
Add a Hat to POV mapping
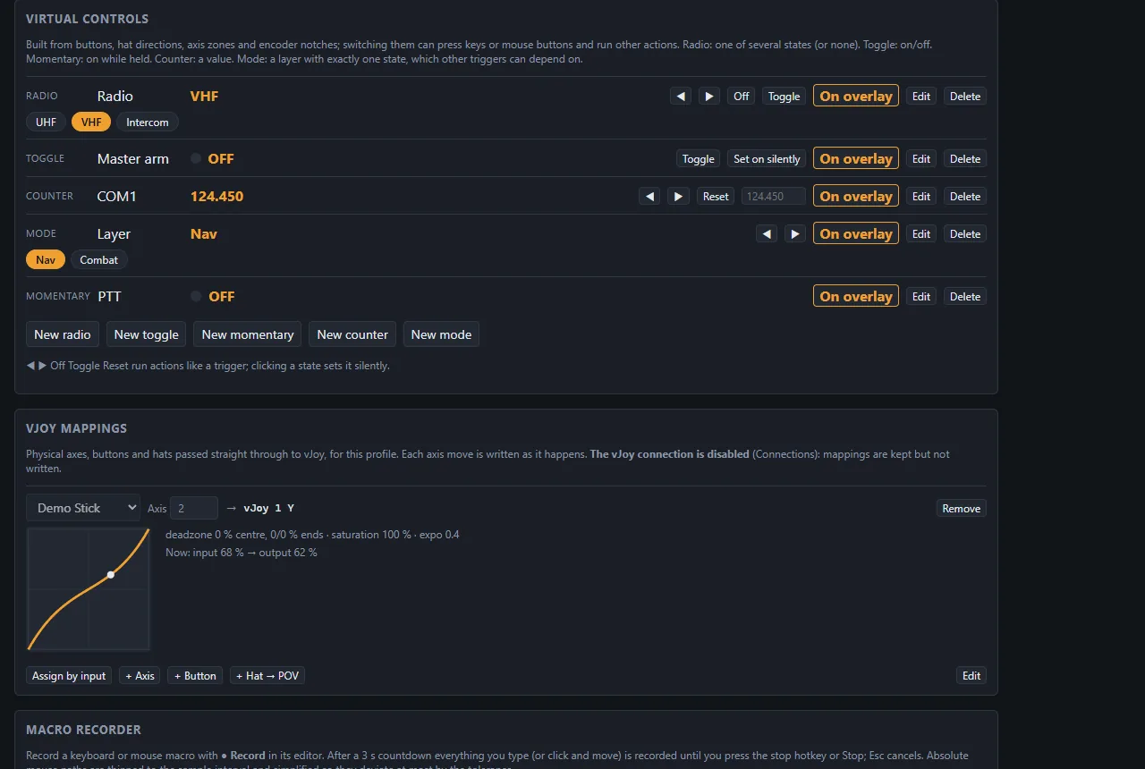267,675
